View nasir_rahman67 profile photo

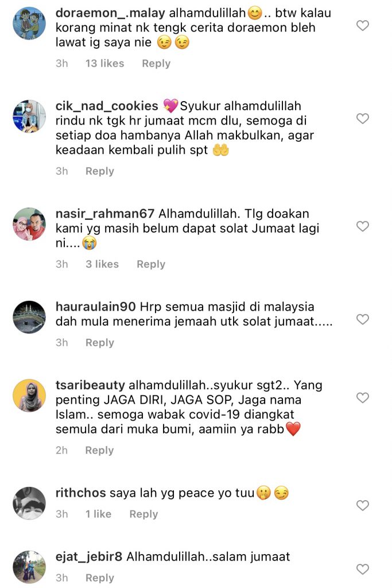tap(29, 223)
